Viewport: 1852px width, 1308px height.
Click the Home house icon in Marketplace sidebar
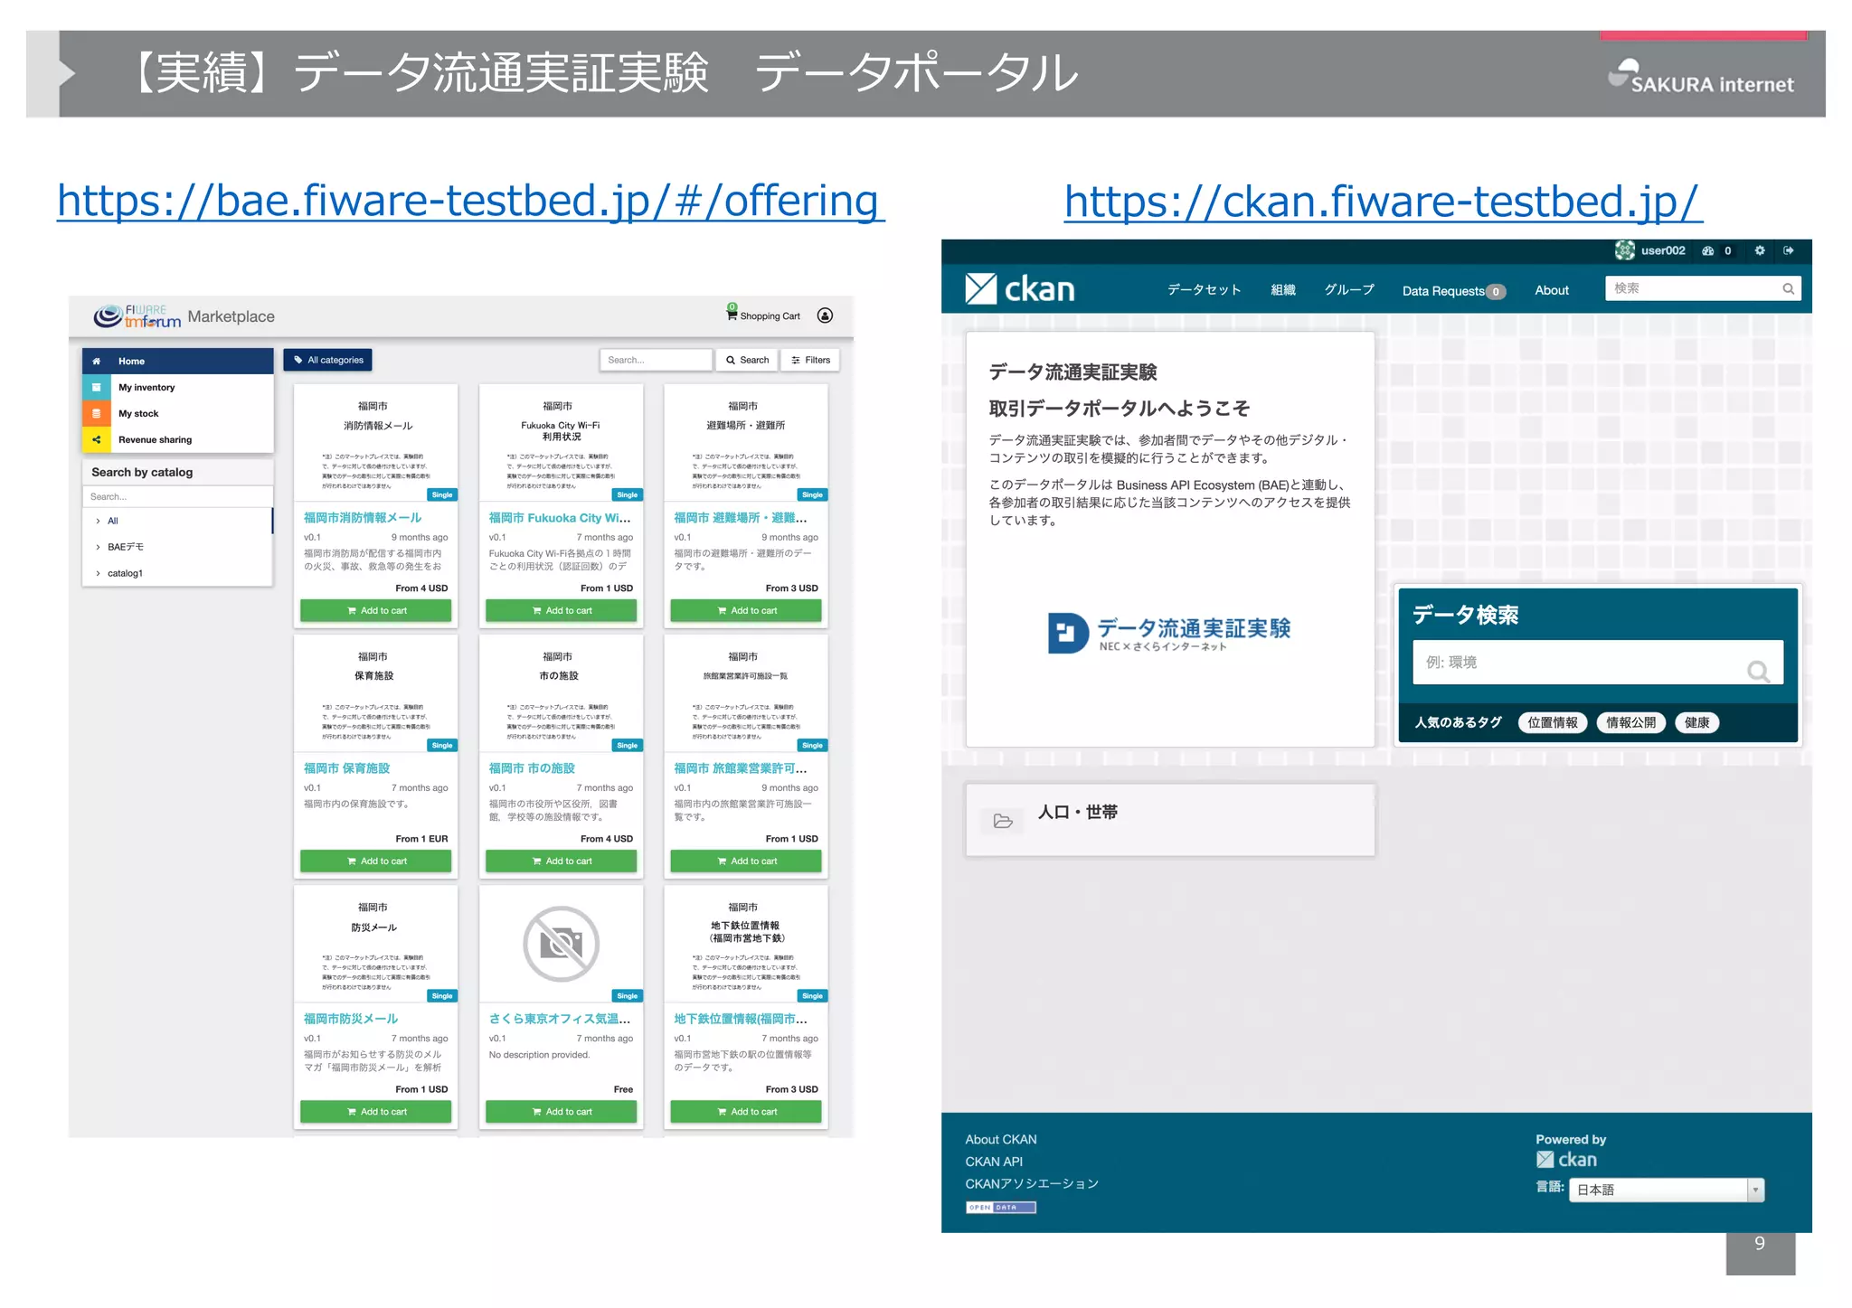pos(96,361)
